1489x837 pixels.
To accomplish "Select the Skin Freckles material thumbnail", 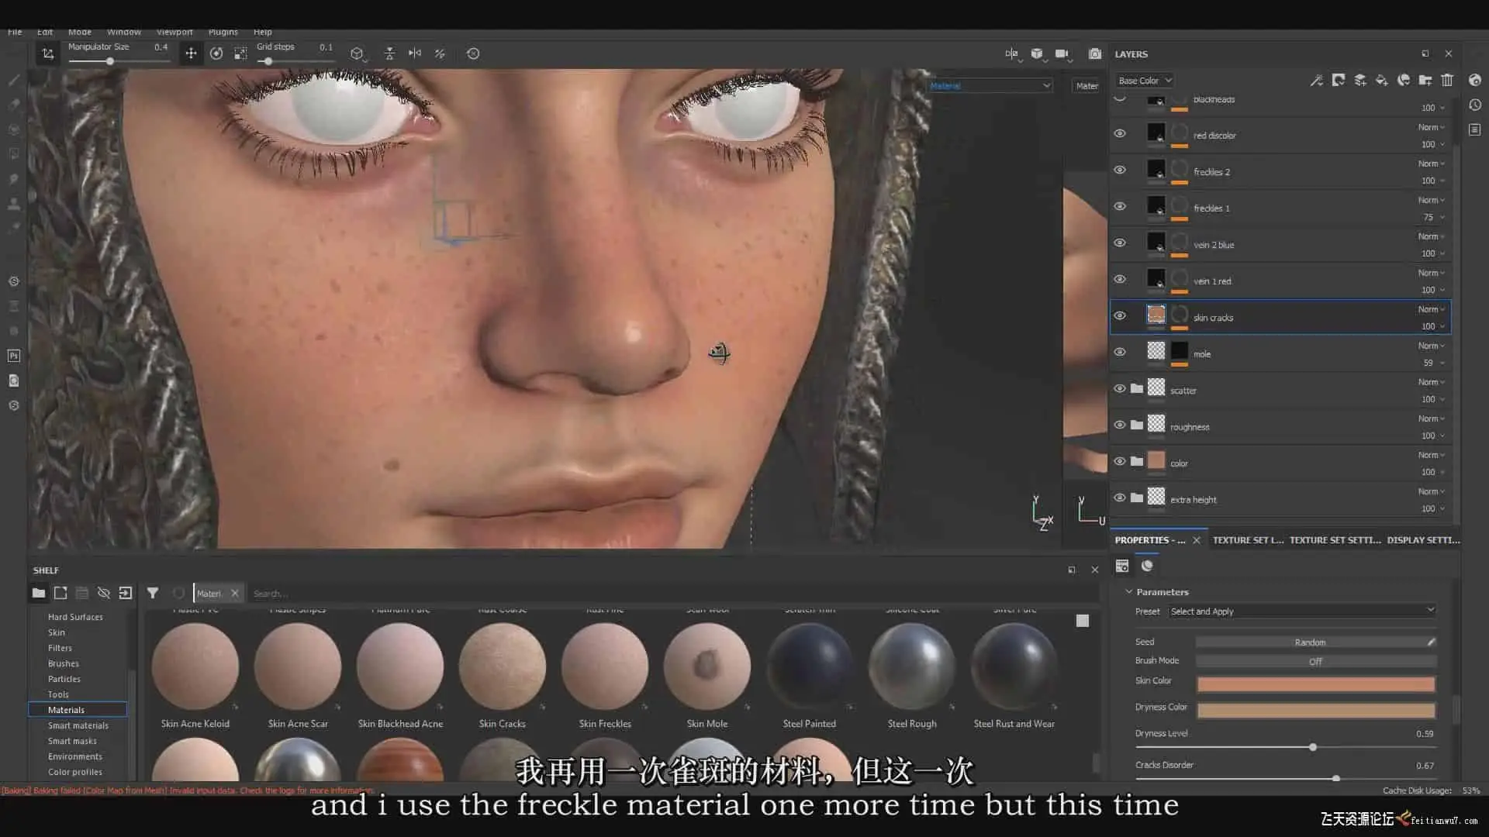I will point(605,667).
